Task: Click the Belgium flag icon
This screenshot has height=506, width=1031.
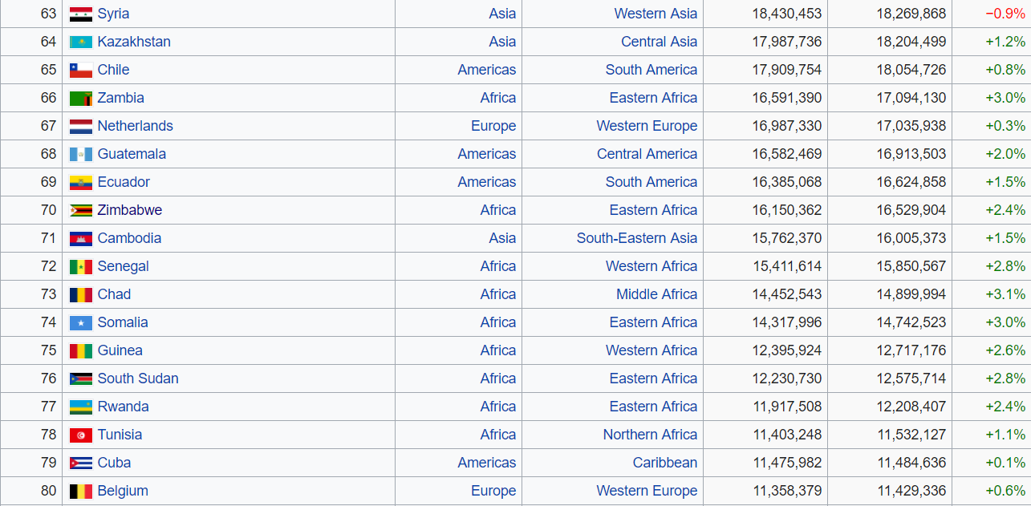Action: pos(81,492)
